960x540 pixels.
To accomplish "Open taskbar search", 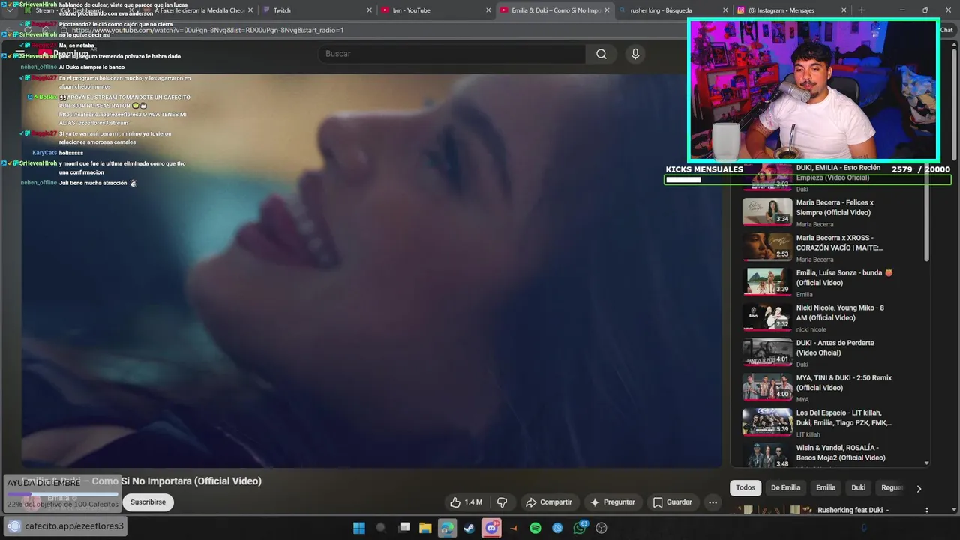I will tap(380, 528).
